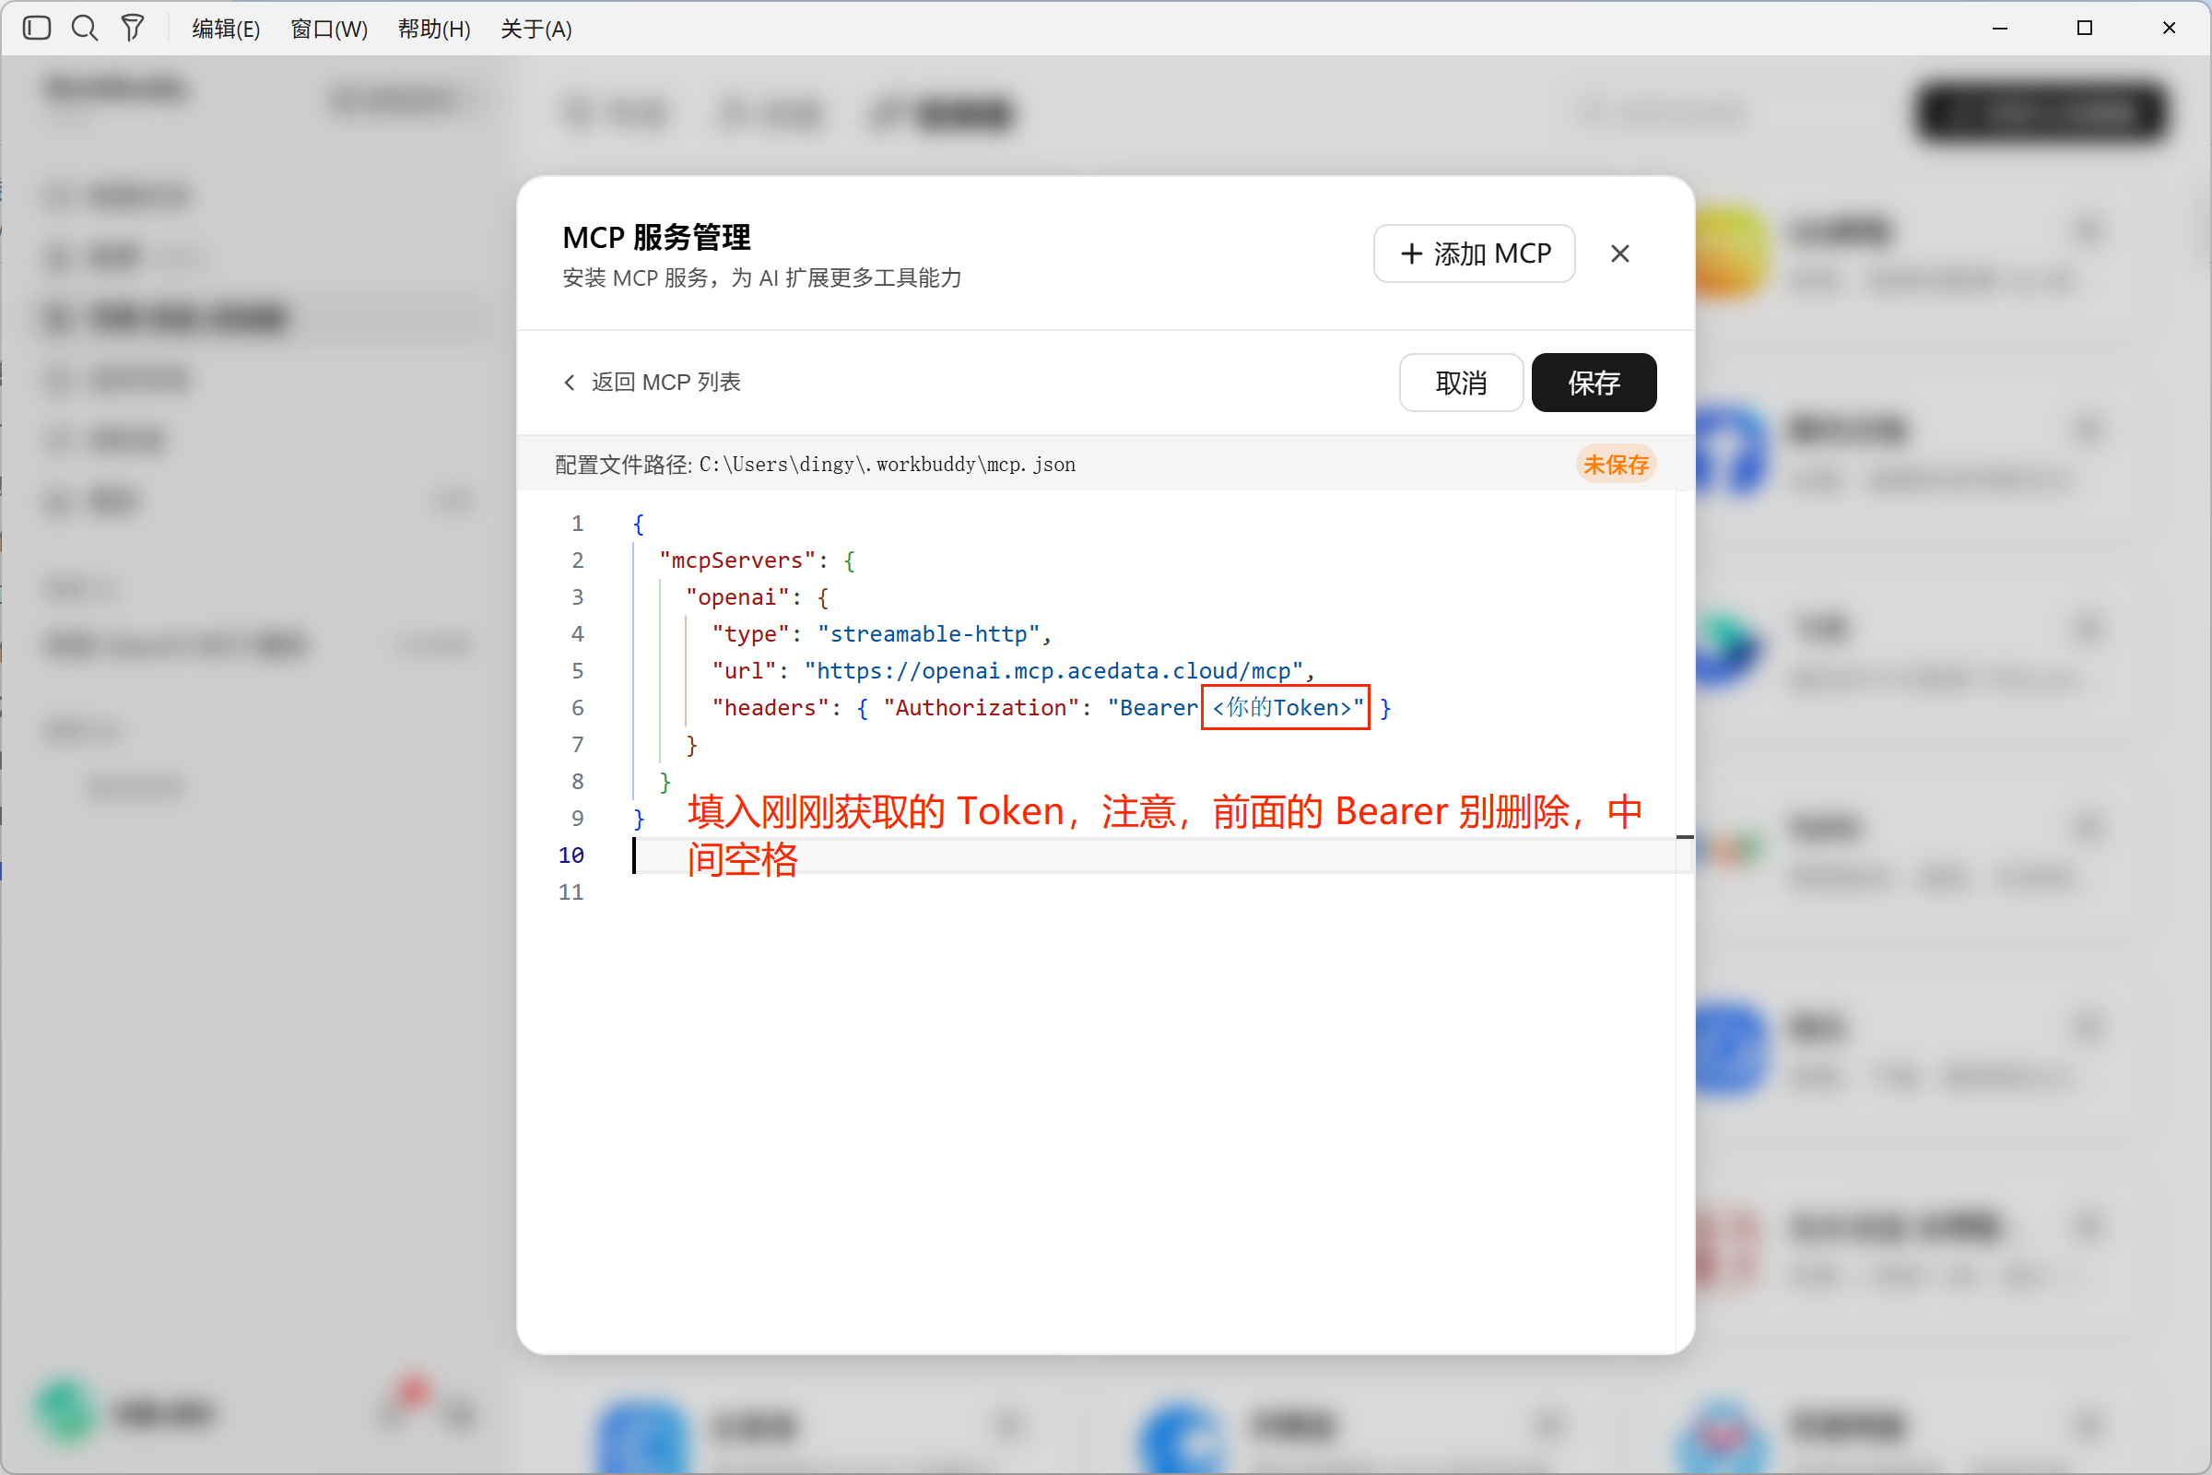
Task: Open the 帮助(H) menu
Action: tap(433, 29)
